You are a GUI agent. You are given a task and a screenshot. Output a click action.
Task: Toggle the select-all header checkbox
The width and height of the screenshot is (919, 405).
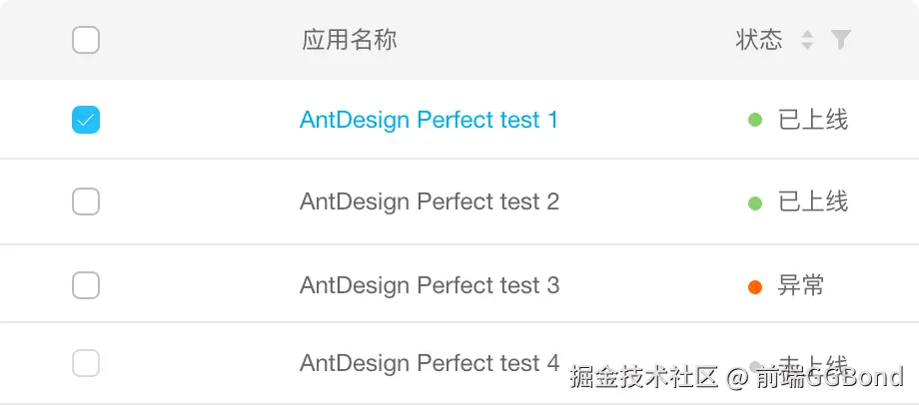pyautogui.click(x=86, y=40)
